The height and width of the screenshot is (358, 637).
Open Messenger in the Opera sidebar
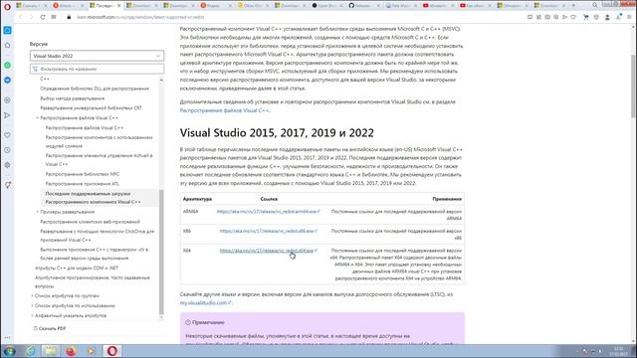(x=7, y=80)
